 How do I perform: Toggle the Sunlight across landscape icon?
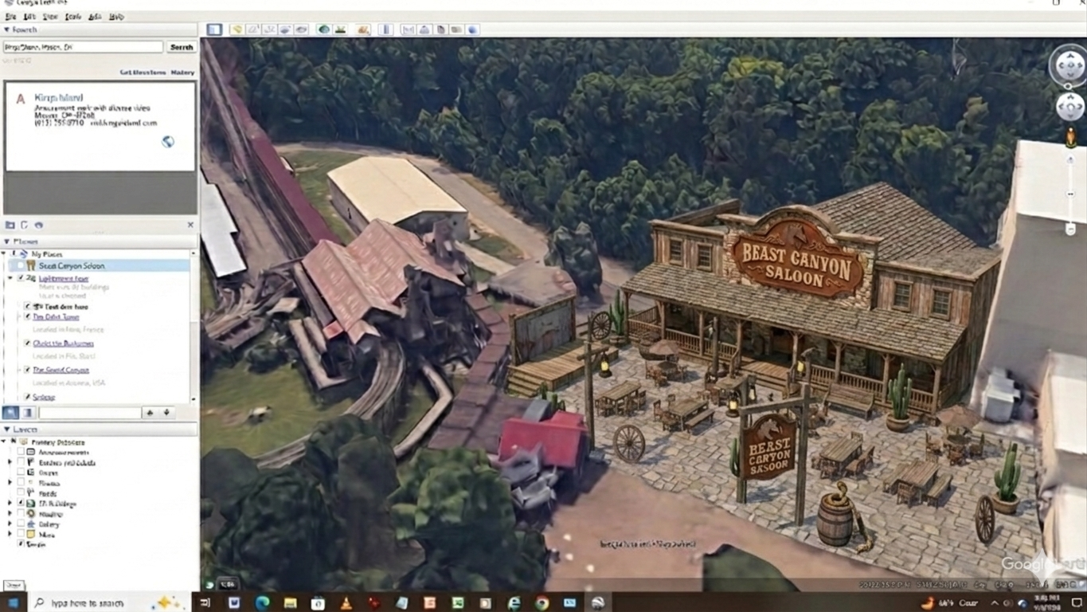coord(341,29)
